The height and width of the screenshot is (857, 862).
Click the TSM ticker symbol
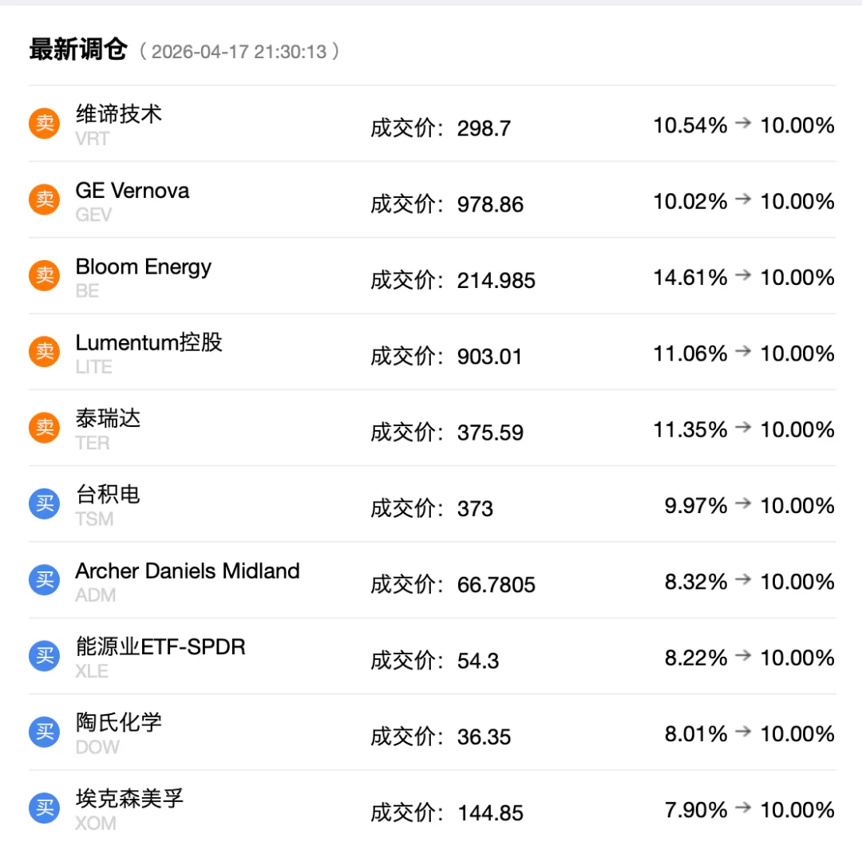pyautogui.click(x=94, y=519)
